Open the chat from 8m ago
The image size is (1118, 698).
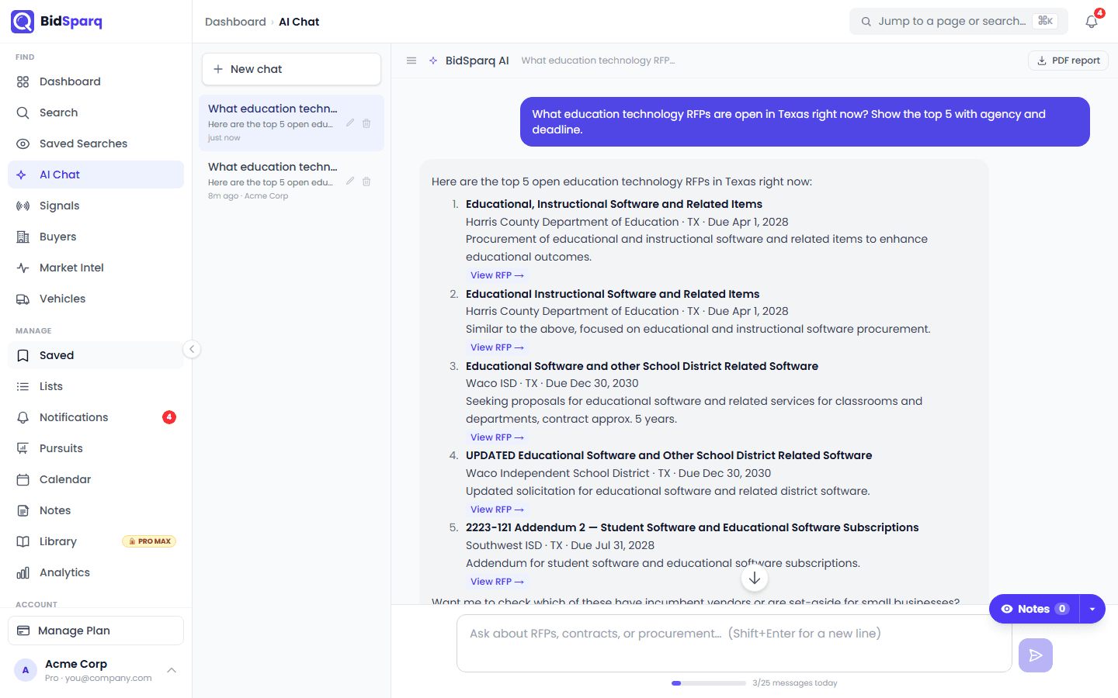pos(291,181)
